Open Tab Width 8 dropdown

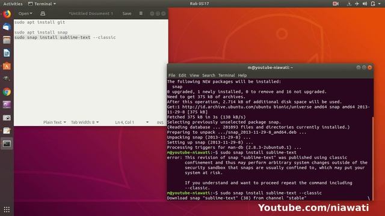[85, 122]
